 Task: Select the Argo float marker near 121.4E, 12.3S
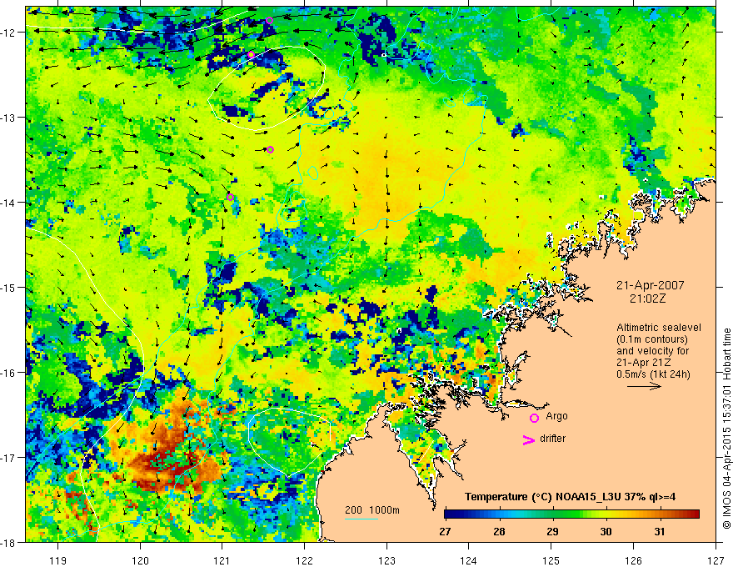(x=251, y=55)
